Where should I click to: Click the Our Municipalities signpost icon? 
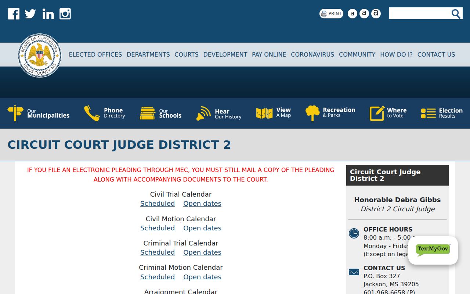[x=15, y=113]
